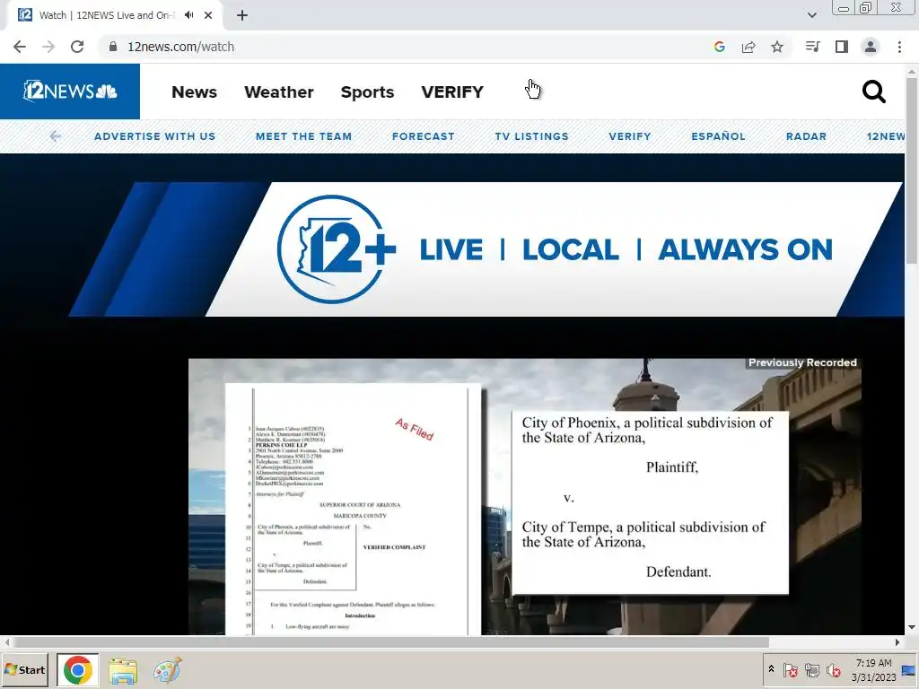Click the Google icon in address bar
The image size is (919, 689).
coord(720,47)
